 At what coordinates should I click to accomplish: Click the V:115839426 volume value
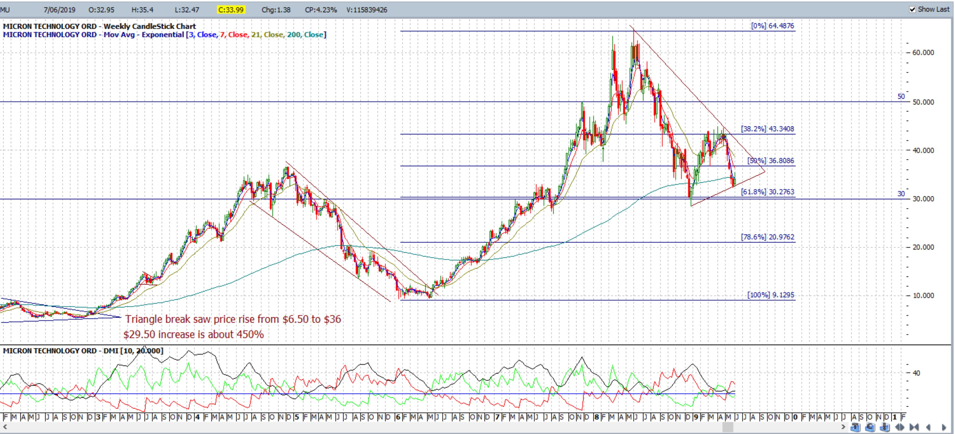[x=367, y=10]
